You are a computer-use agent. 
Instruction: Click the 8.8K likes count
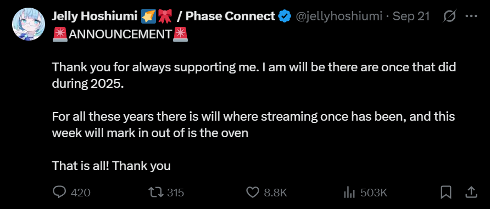tap(275, 193)
